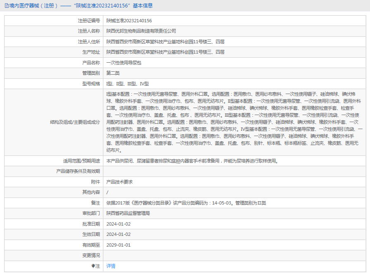This screenshot has width=370, height=273.
Task: Click the bullet icon beside 注 label
Action: click(93, 266)
